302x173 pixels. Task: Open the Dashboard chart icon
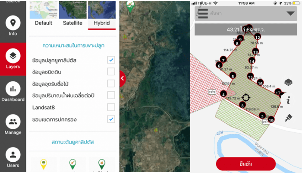tap(13, 92)
